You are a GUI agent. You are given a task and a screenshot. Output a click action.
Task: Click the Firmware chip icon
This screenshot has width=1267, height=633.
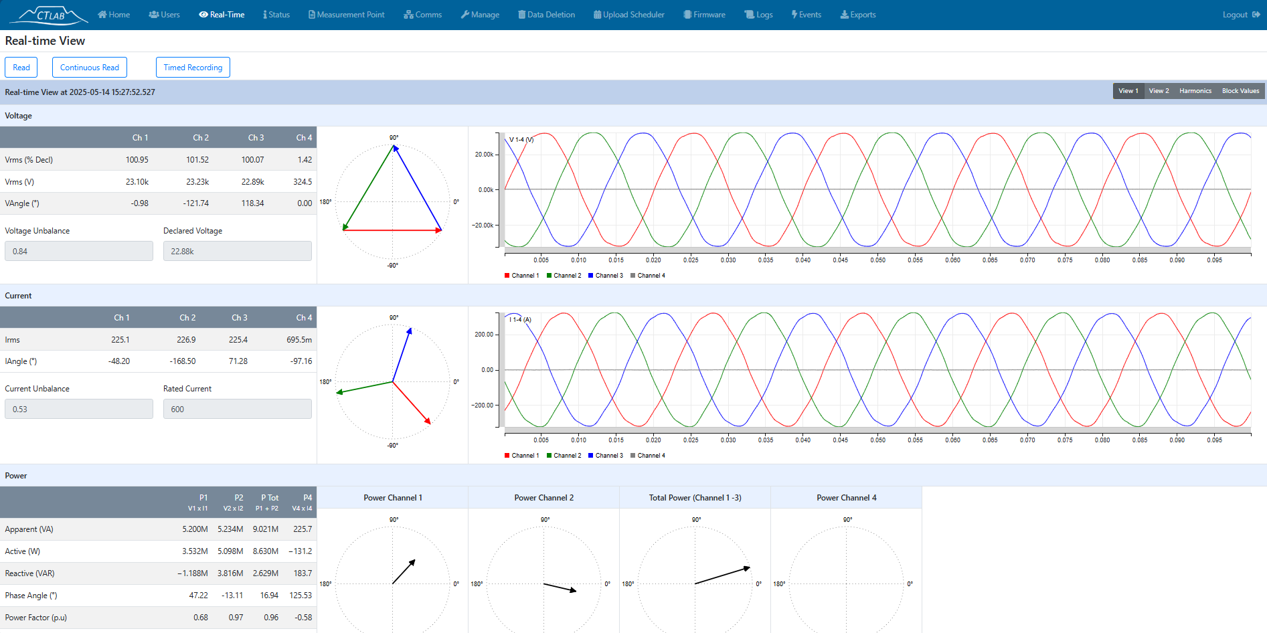[687, 15]
